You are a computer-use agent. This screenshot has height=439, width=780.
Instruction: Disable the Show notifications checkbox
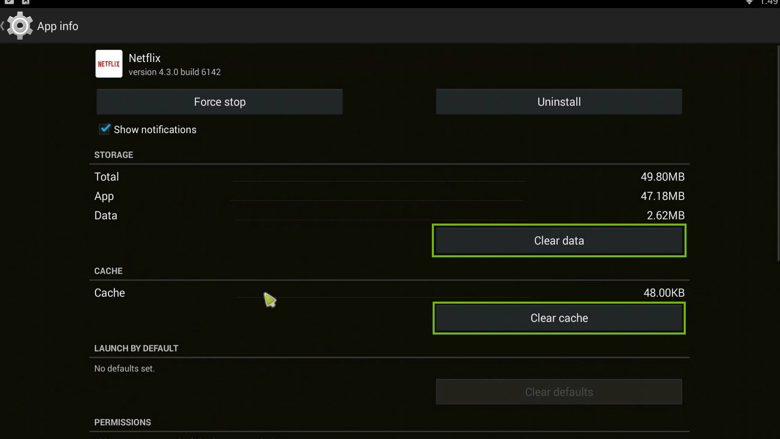[x=104, y=129]
